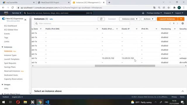
Task: Go back in browser history
Action: [3, 8]
